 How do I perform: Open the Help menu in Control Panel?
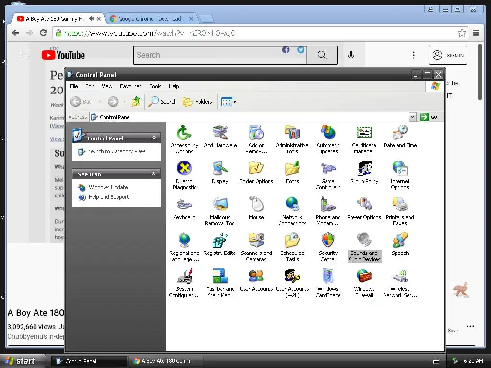pyautogui.click(x=174, y=86)
